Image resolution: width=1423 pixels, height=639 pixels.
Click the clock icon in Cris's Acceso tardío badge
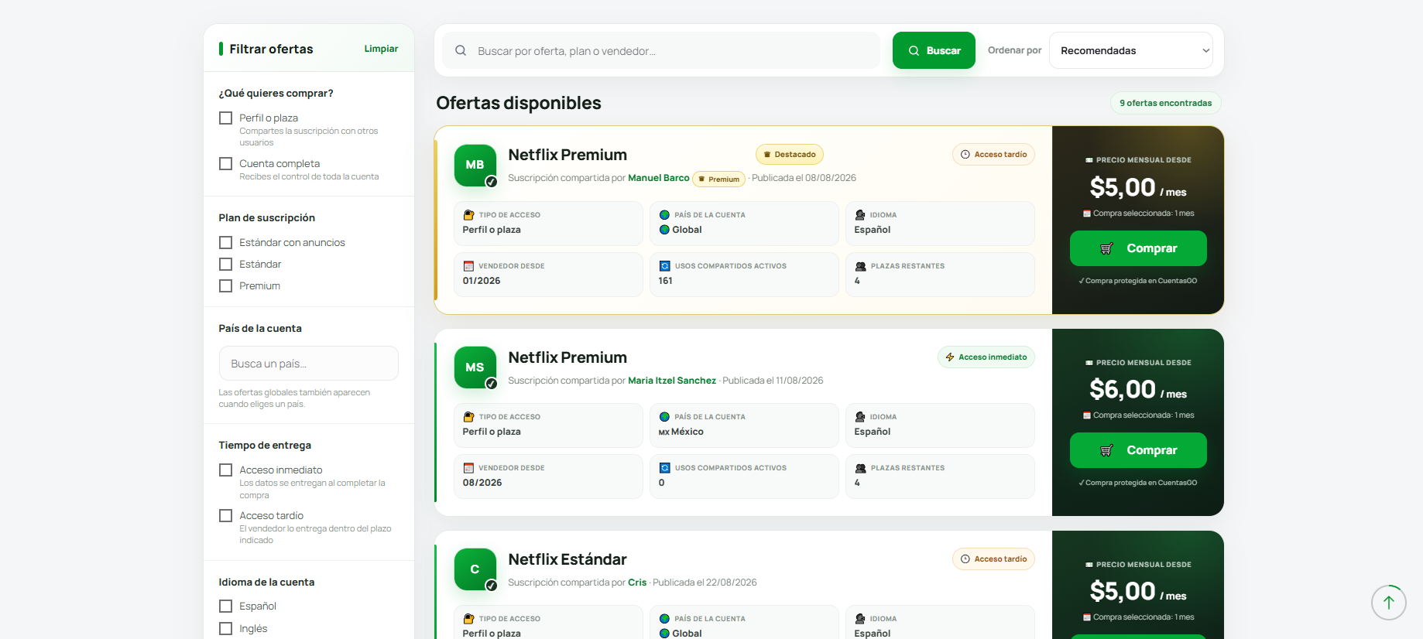pyautogui.click(x=965, y=559)
